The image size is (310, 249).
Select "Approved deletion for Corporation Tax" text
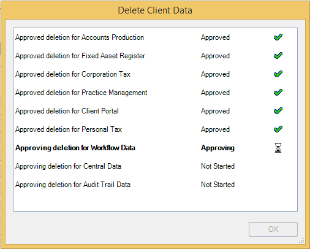[x=73, y=74]
